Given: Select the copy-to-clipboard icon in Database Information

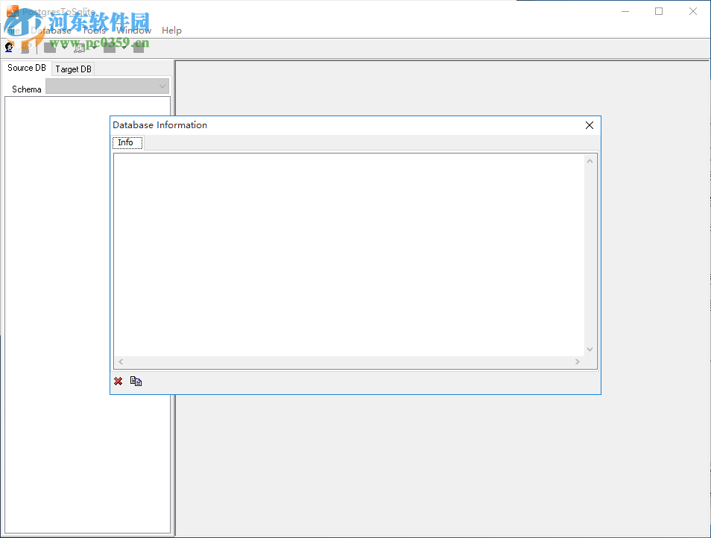Looking at the screenshot, I should pos(136,381).
